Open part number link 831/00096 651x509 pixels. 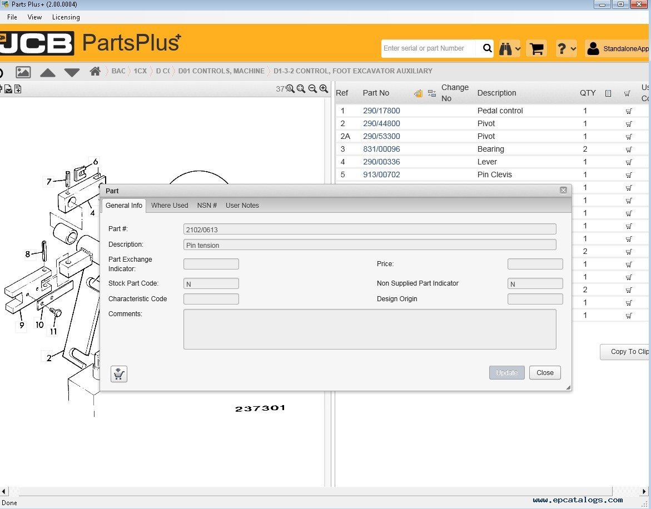[x=381, y=149]
